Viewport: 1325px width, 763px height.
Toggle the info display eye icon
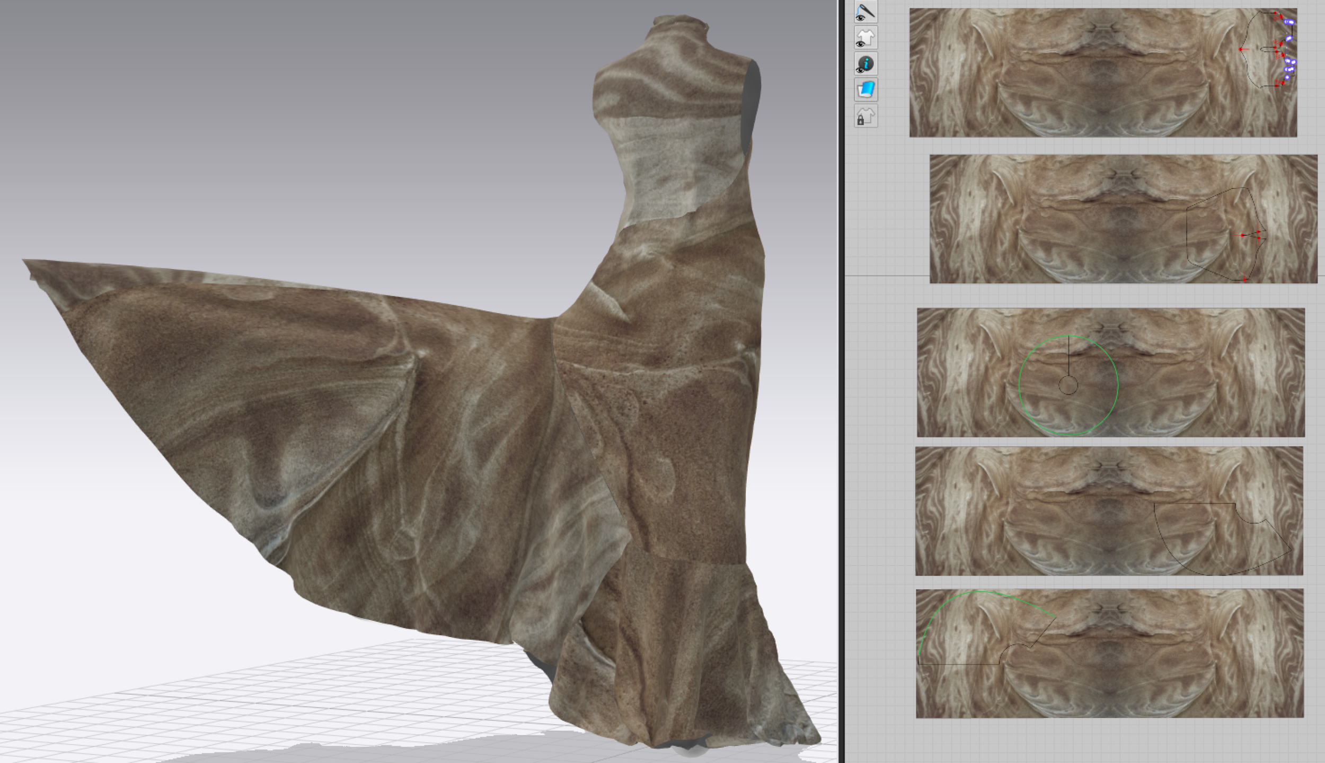pyautogui.click(x=865, y=64)
